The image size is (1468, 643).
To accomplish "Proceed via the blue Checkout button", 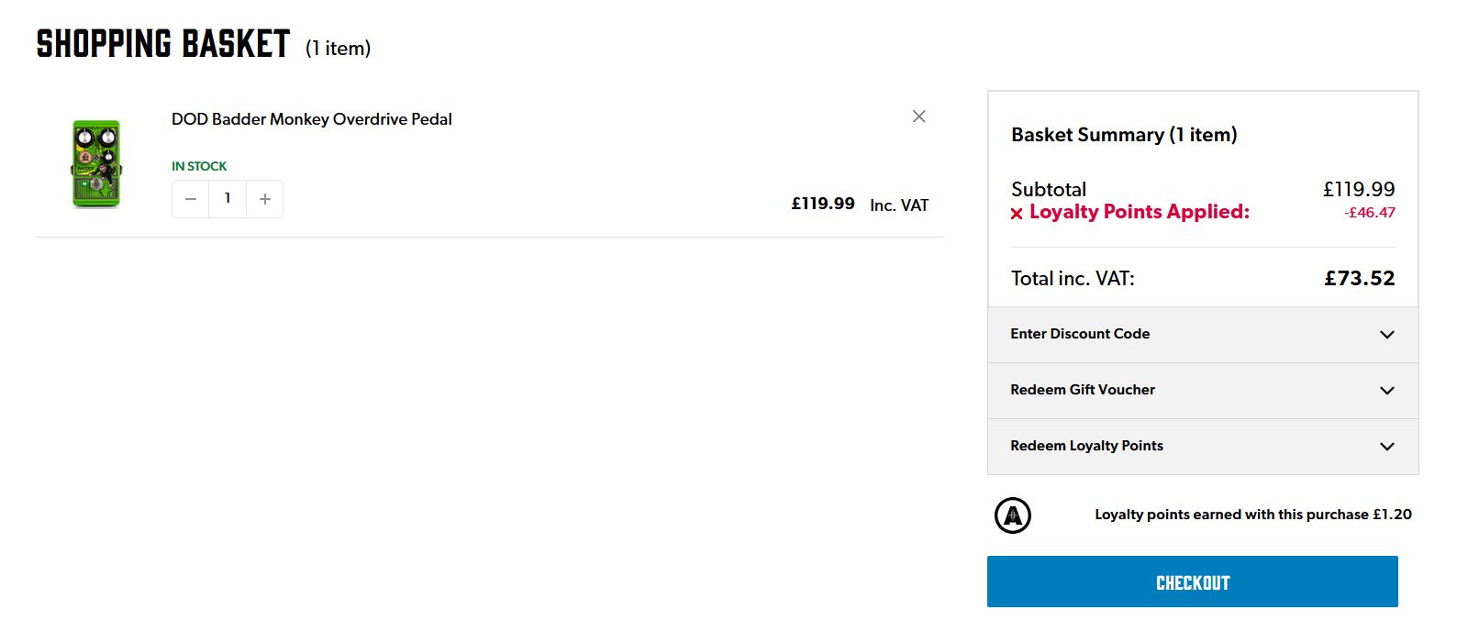I will pyautogui.click(x=1192, y=582).
